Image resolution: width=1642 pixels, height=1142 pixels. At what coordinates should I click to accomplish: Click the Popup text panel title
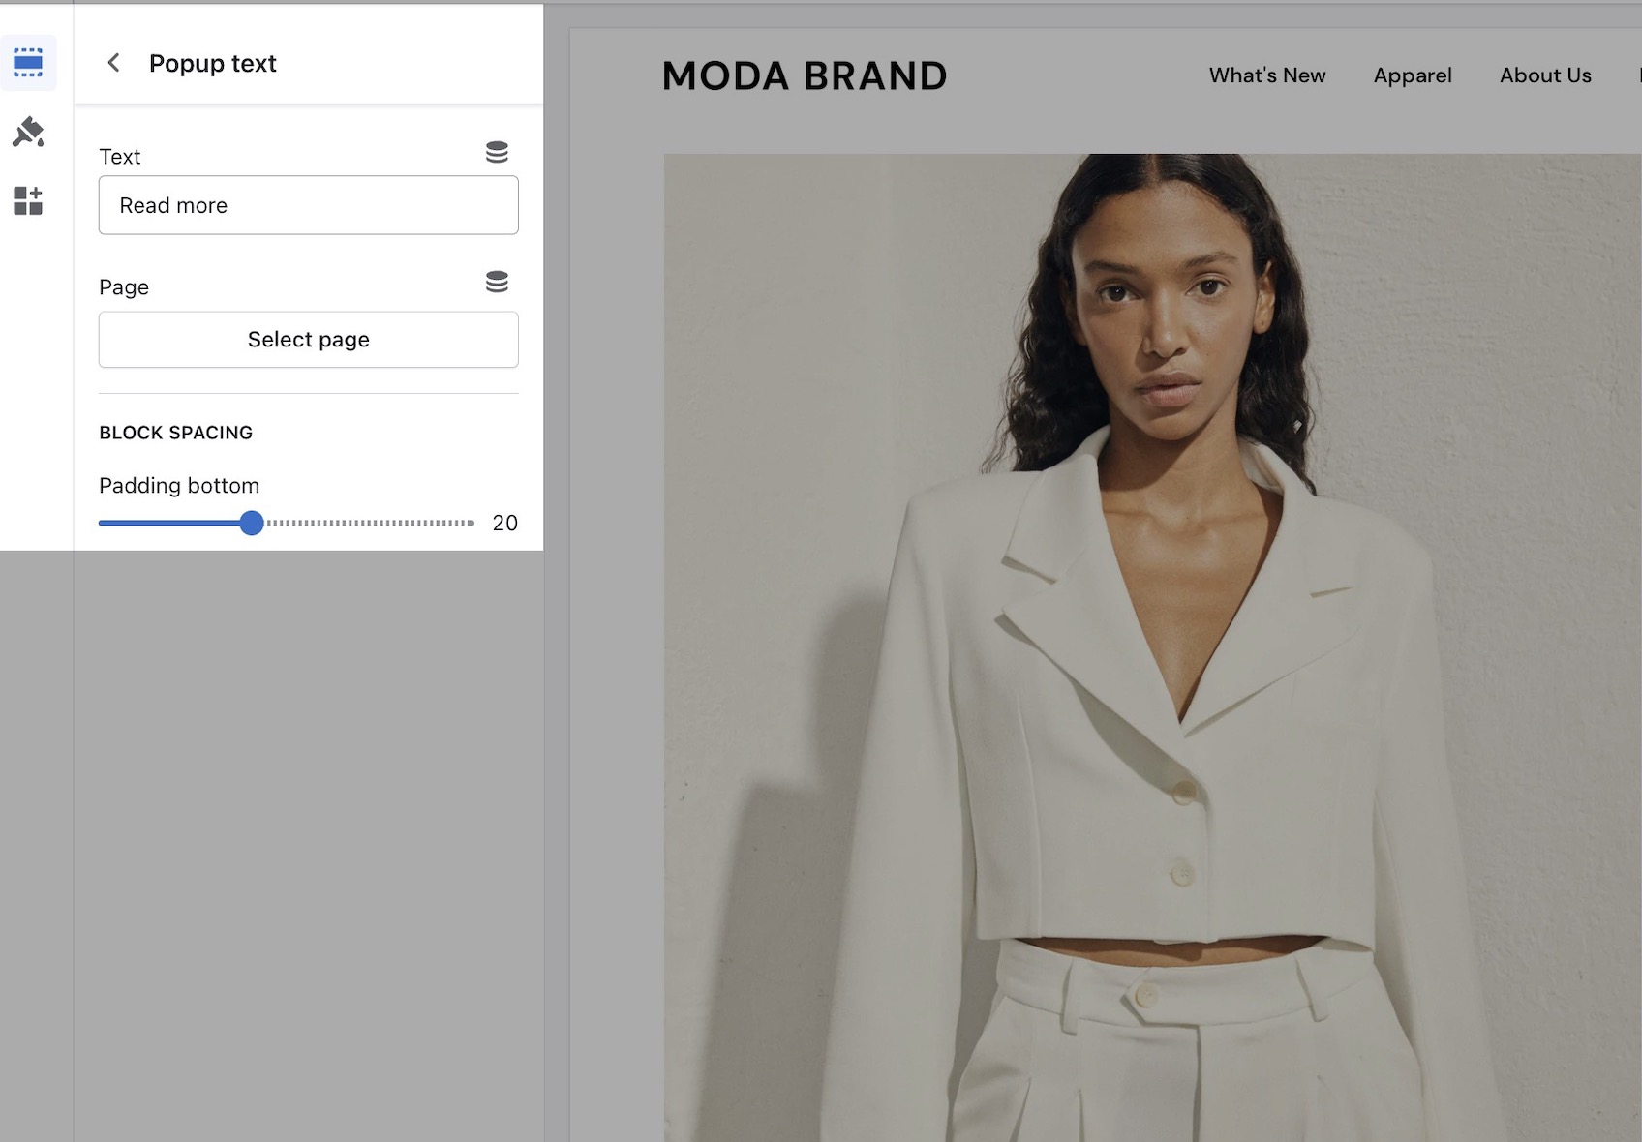pos(212,63)
